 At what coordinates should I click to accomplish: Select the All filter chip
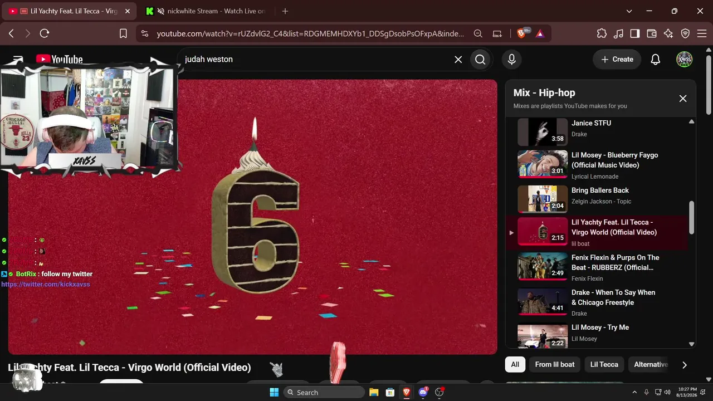[x=515, y=364]
